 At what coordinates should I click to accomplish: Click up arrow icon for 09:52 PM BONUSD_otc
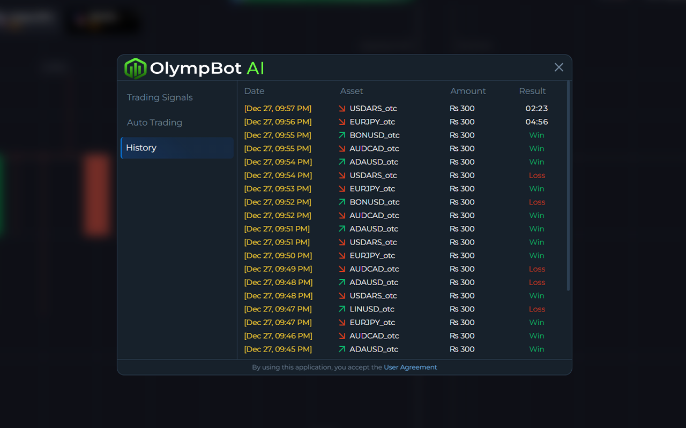point(342,202)
